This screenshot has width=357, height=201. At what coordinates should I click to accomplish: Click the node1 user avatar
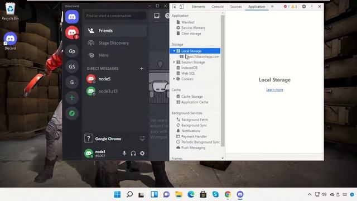click(89, 154)
